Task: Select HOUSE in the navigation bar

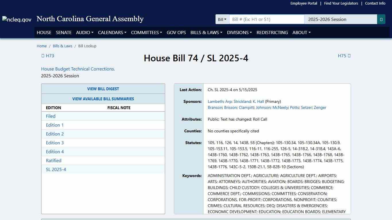Action: click(x=44, y=32)
